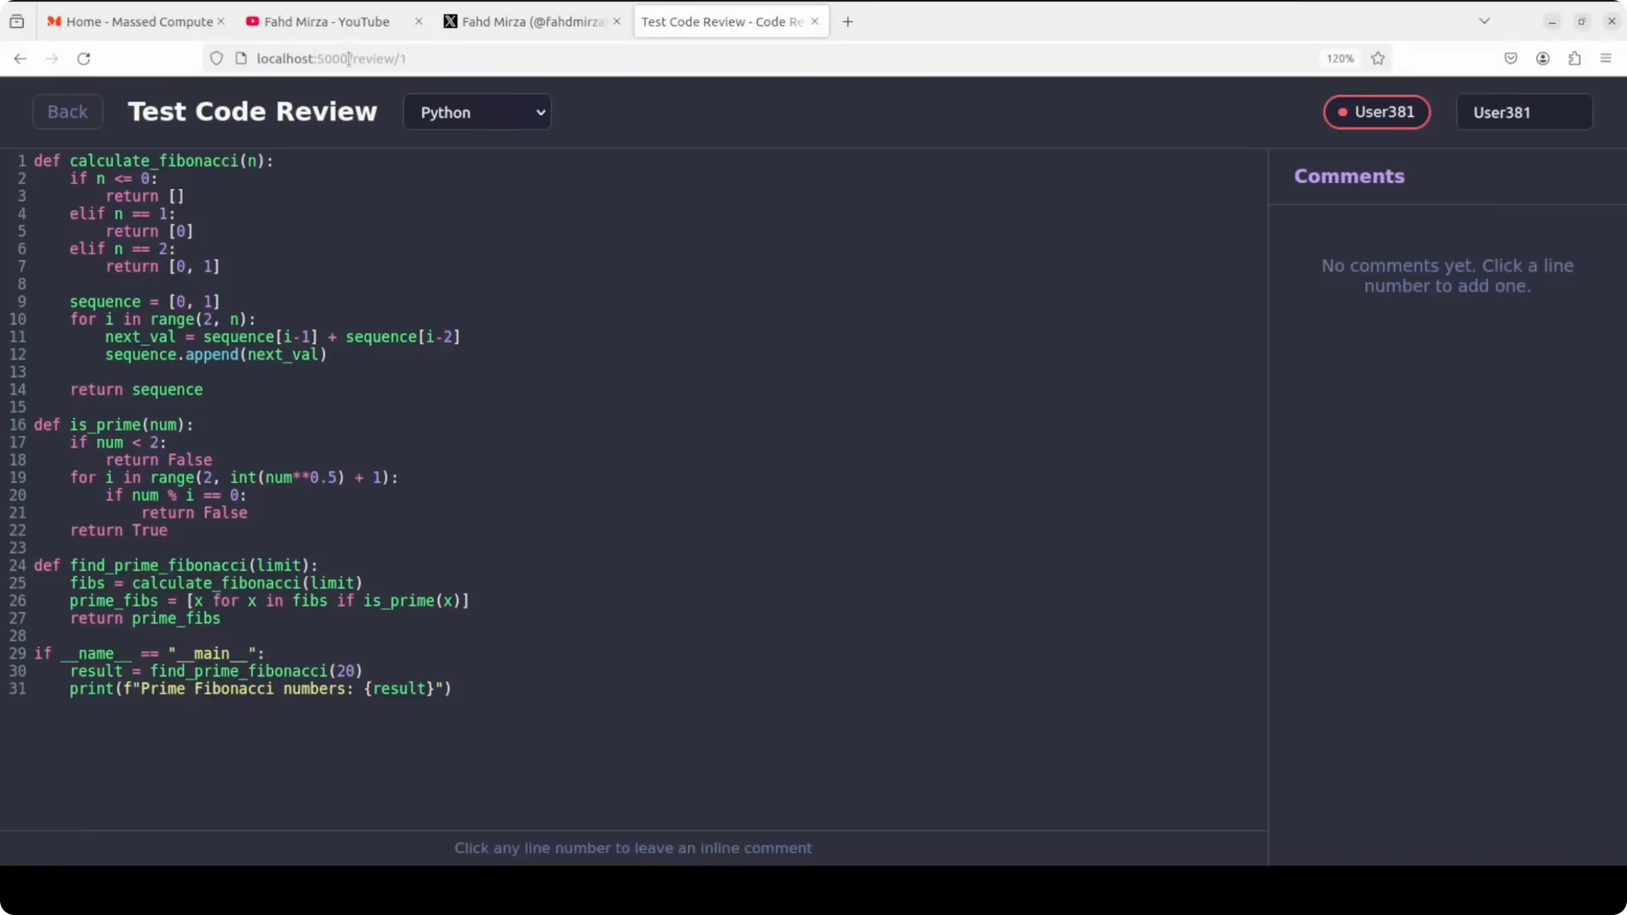Click line number 16 to comment
The image size is (1627, 915).
[18, 425]
